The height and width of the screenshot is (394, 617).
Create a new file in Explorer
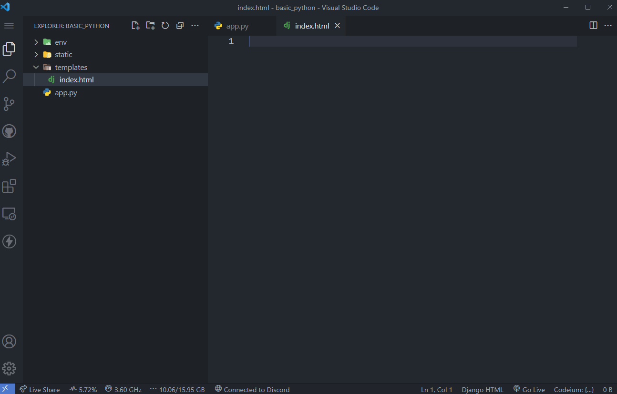tap(136, 26)
